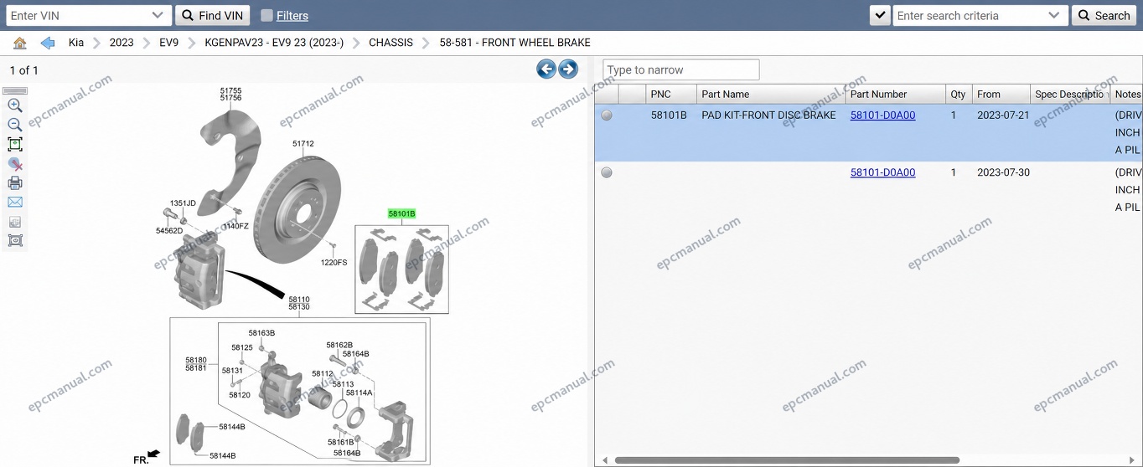Fit the diagram to the window

14,144
